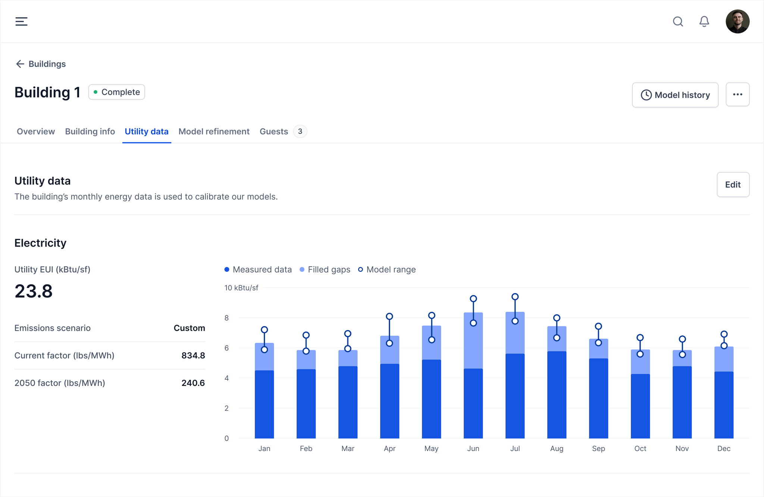
Task: Switch to the Overview tab
Action: click(x=36, y=131)
